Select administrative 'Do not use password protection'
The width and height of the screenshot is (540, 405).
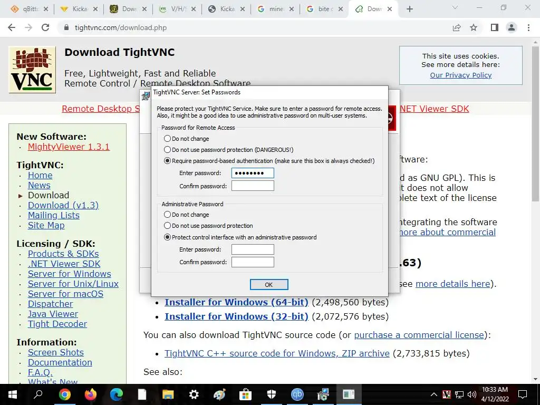coord(208,226)
